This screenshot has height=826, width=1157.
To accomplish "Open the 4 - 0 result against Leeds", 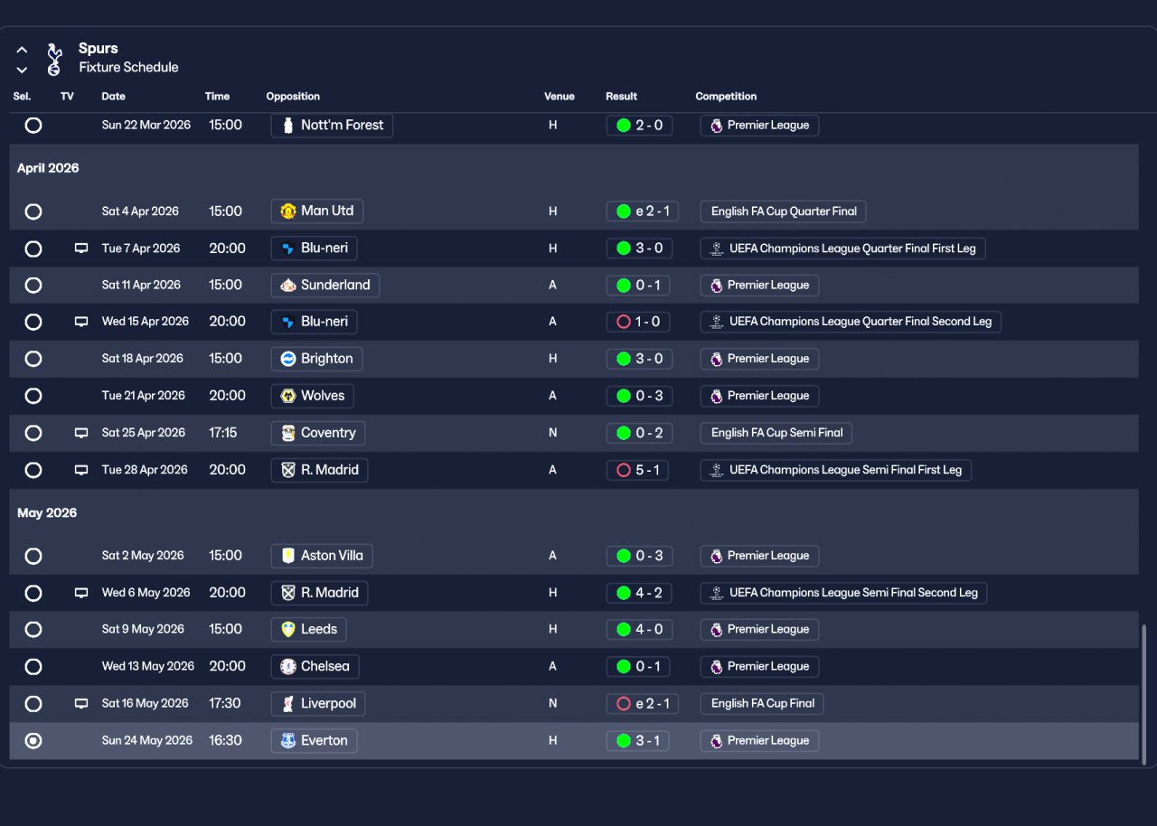I will (x=639, y=629).
